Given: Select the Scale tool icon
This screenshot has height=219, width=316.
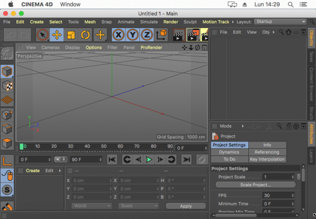Looking at the screenshot, I should click(71, 35).
